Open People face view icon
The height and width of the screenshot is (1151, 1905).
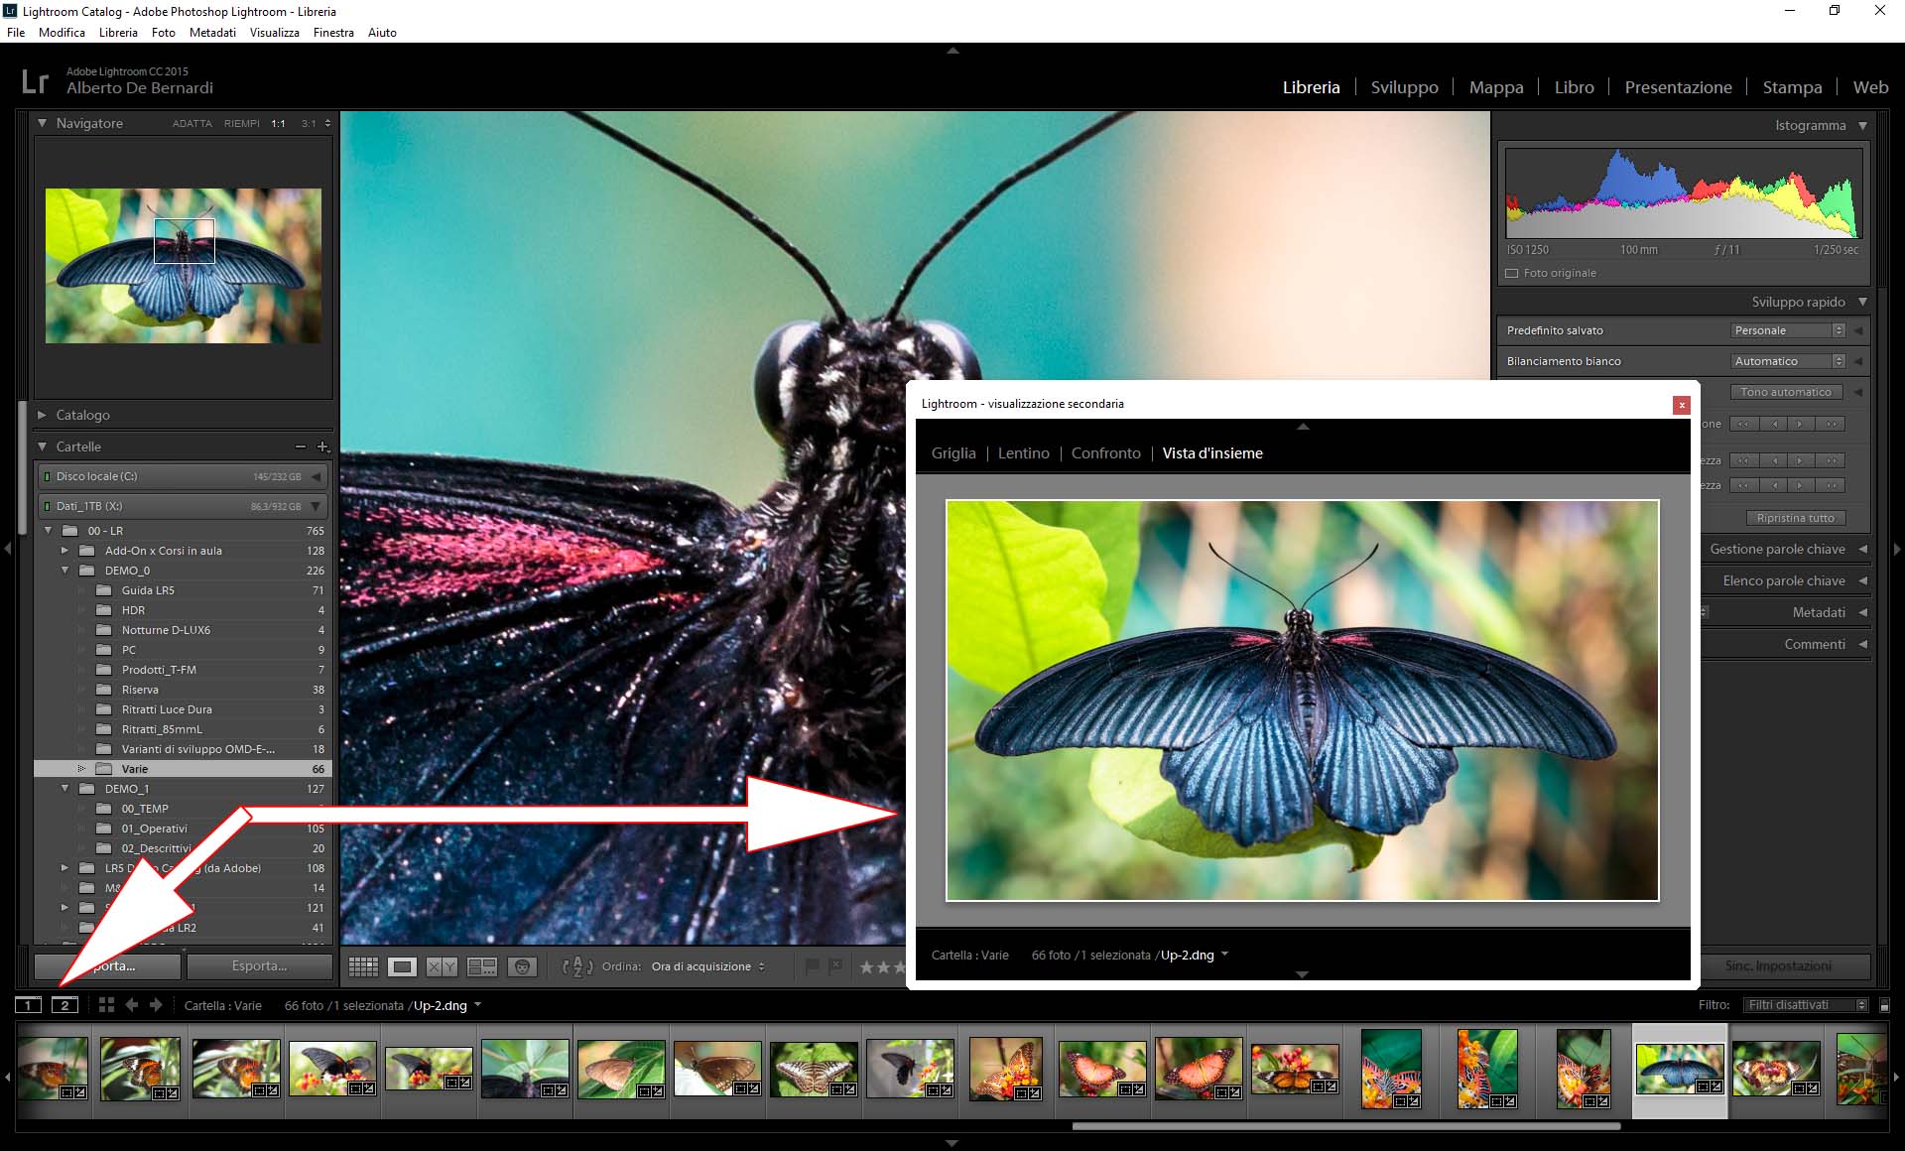pos(522,966)
